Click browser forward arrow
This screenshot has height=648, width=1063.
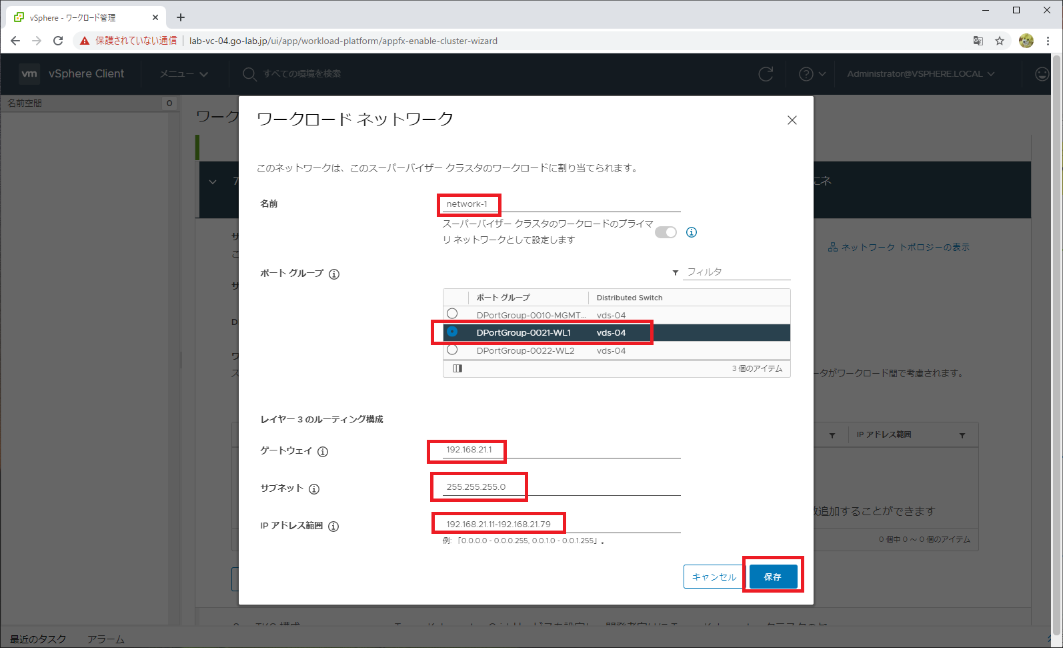[x=37, y=41]
